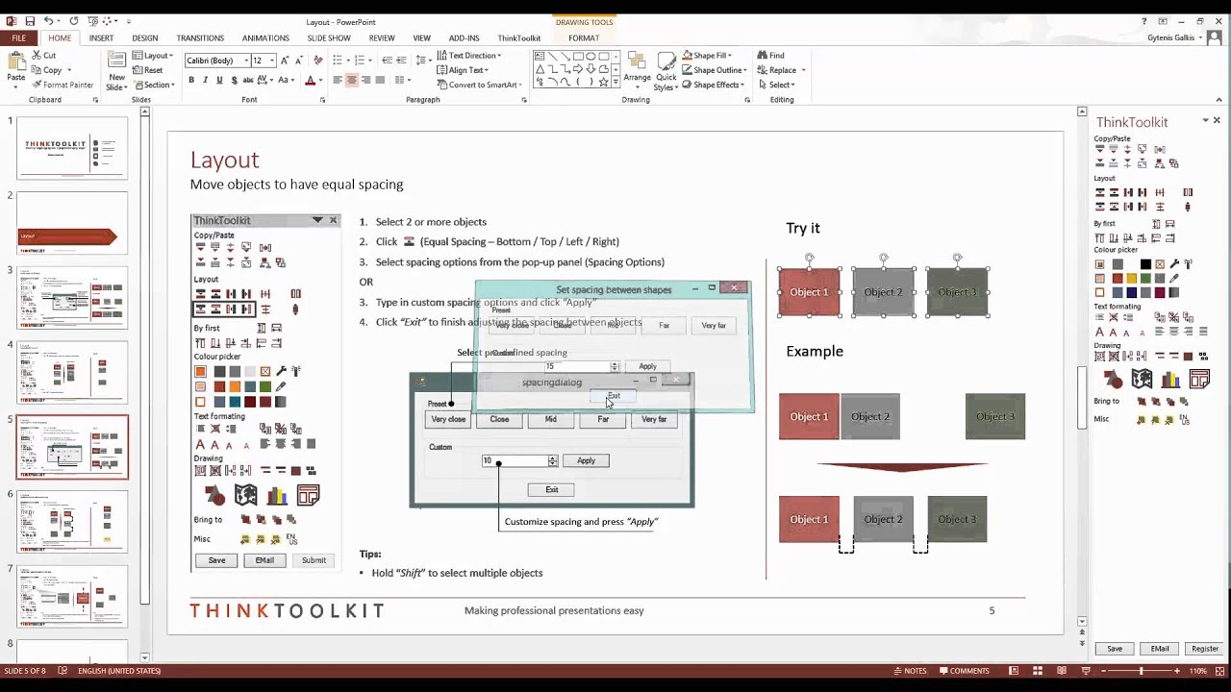The height and width of the screenshot is (692, 1231).
Task: Click the Comments button in status bar
Action: [965, 671]
